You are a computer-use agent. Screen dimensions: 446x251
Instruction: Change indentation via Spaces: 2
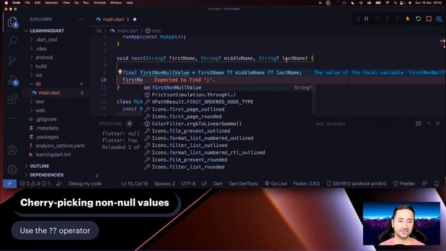(x=164, y=183)
